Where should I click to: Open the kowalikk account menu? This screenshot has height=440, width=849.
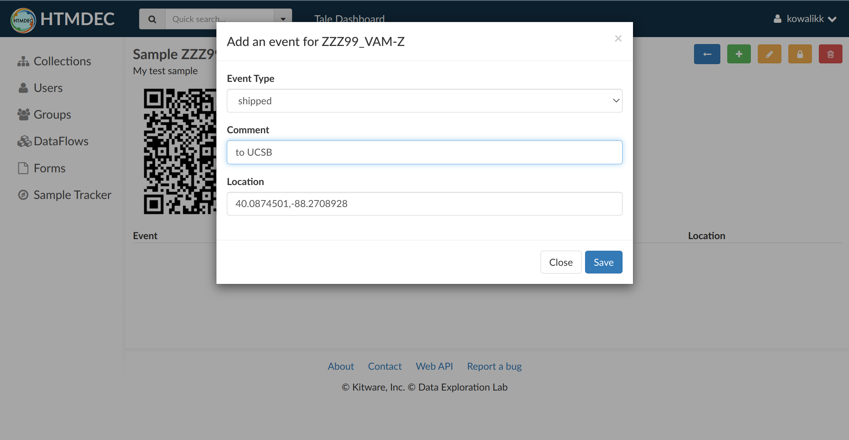pos(805,19)
